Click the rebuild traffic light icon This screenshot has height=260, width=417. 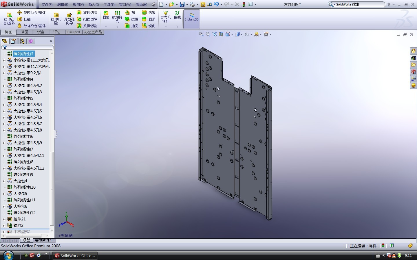(x=244, y=4)
